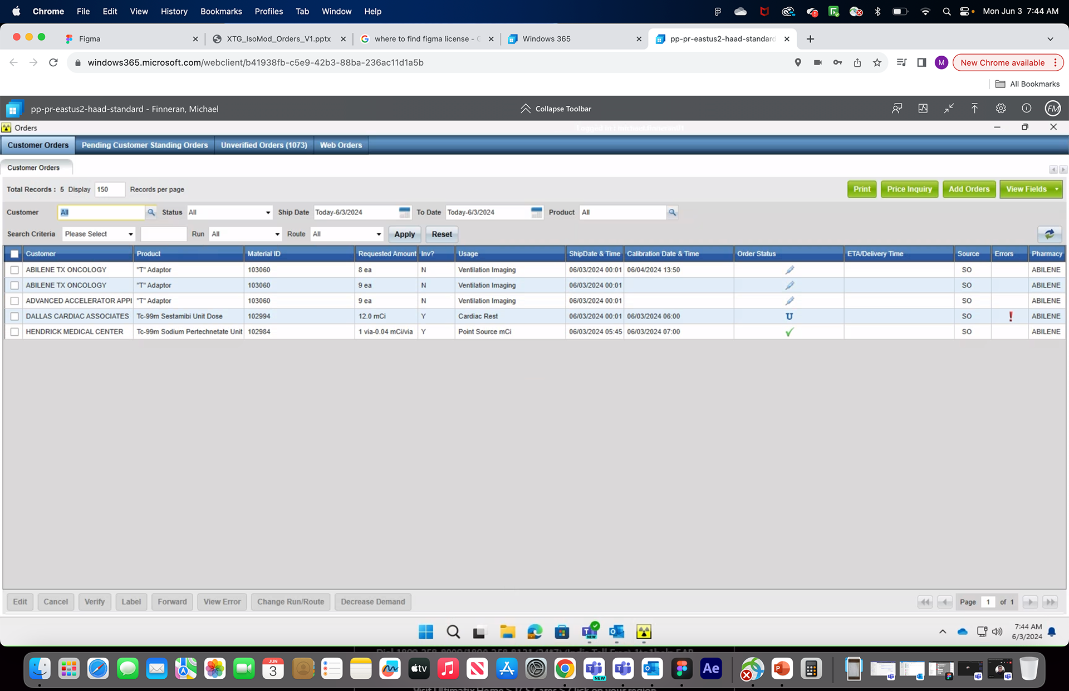Switch to Unverified Orders (1073) tab

click(x=263, y=145)
